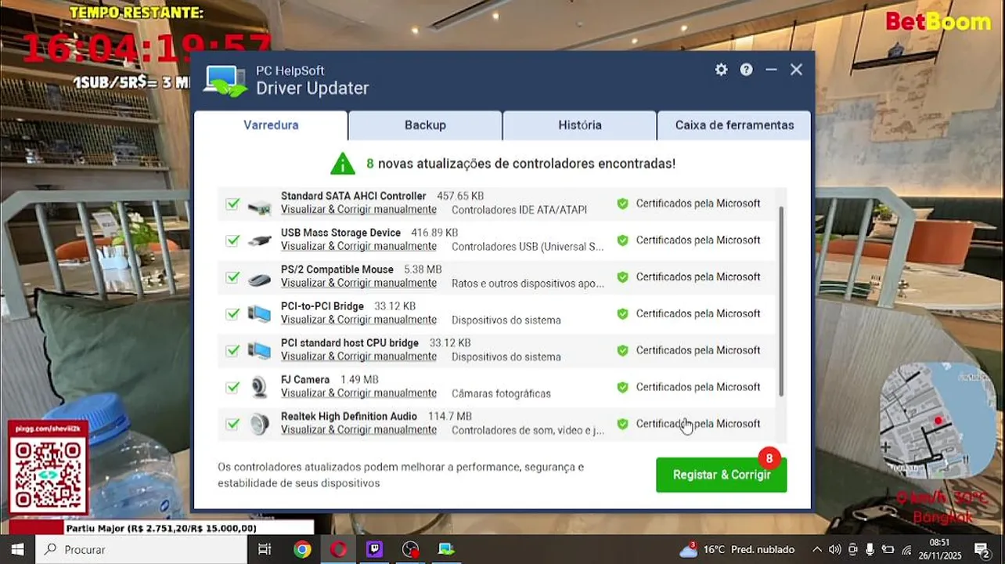Click Visualizar & Corrigir manualmente for USB Mass Storage

358,247
